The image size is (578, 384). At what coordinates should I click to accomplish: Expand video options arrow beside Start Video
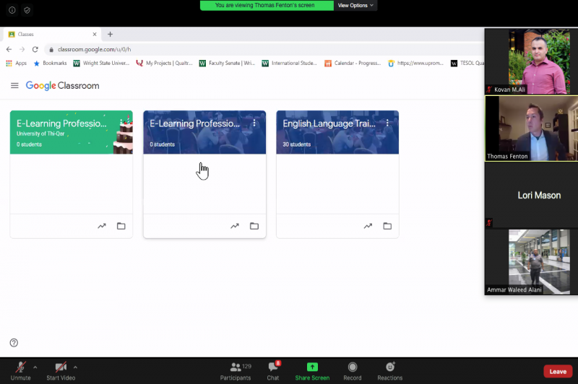(x=75, y=367)
